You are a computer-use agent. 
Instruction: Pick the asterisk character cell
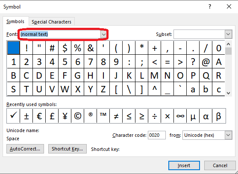(x=141, y=48)
